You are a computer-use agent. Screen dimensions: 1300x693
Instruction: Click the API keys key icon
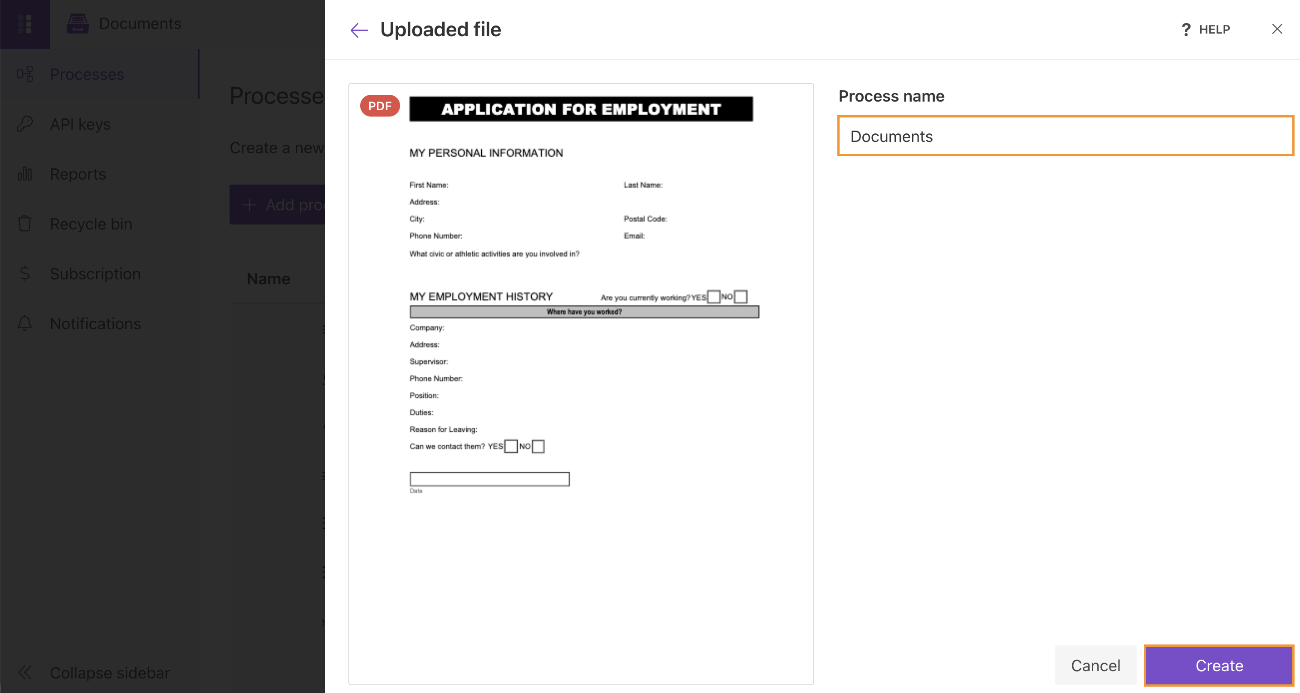pyautogui.click(x=25, y=124)
